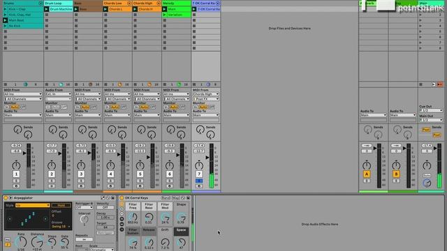Open track 7 MIDI From Chords High dropdown

pyautogui.click(x=206, y=94)
